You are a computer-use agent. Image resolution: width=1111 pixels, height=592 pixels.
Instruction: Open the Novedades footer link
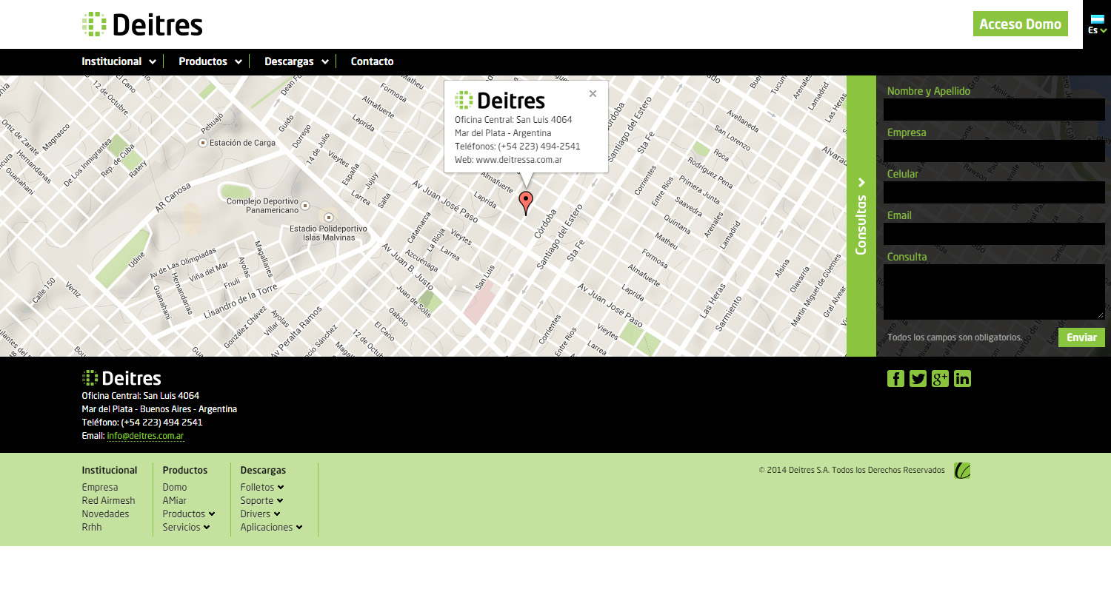105,514
